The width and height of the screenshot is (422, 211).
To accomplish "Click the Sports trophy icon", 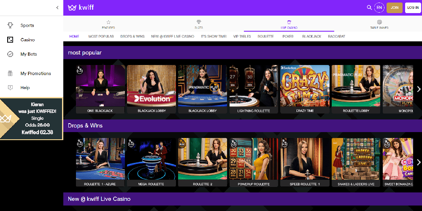I will coord(11,25).
